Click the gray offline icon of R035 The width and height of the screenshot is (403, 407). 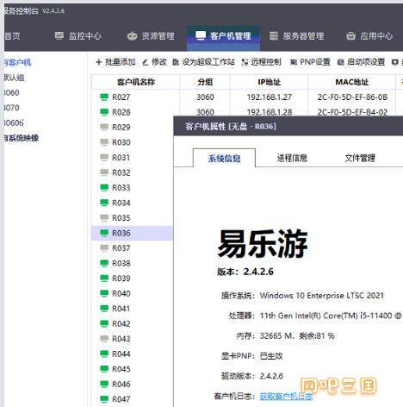point(104,218)
